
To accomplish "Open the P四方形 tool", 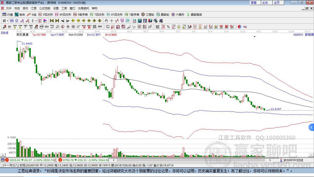I will pyautogui.click(x=46, y=15).
